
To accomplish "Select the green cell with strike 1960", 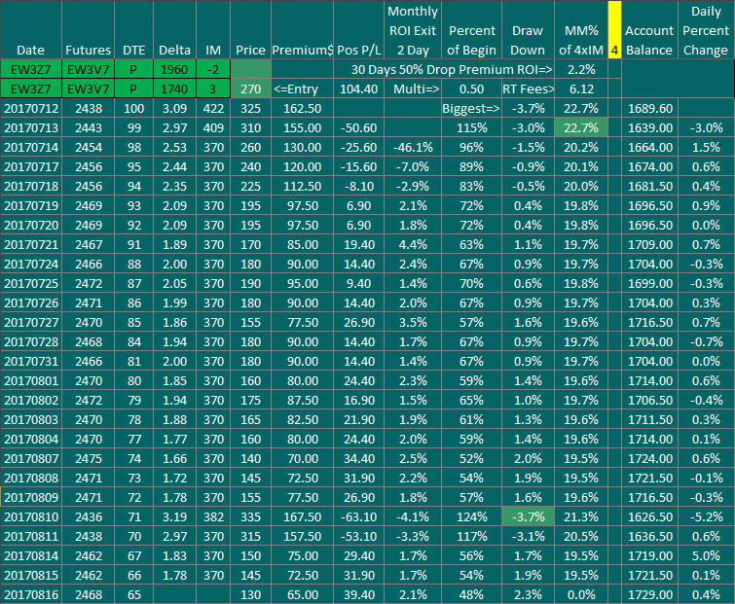I will click(x=174, y=69).
